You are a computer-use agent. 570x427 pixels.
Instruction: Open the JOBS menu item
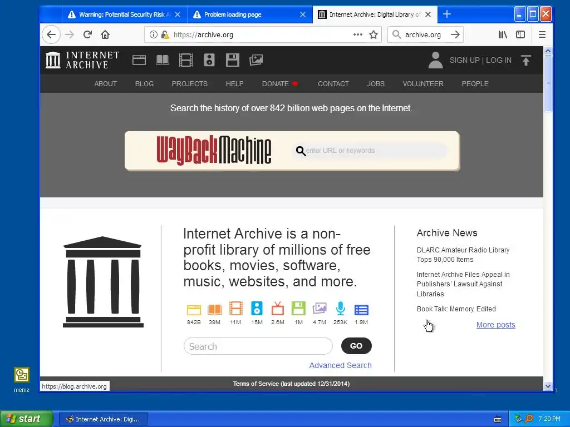point(376,84)
